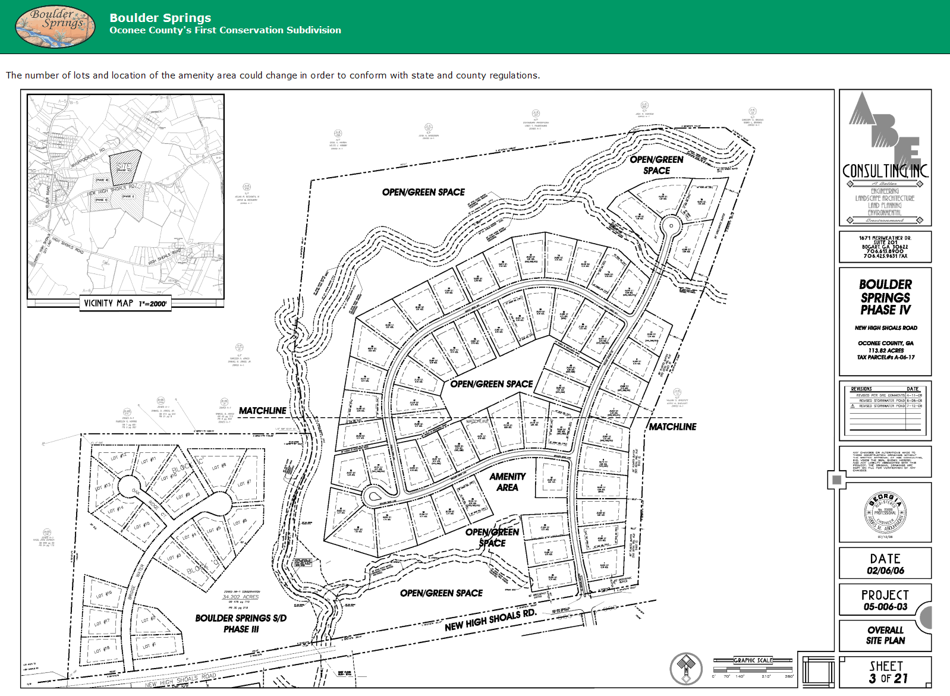950x696 pixels.
Task: Select "LOT #15" in Phase III
Action: (141, 525)
